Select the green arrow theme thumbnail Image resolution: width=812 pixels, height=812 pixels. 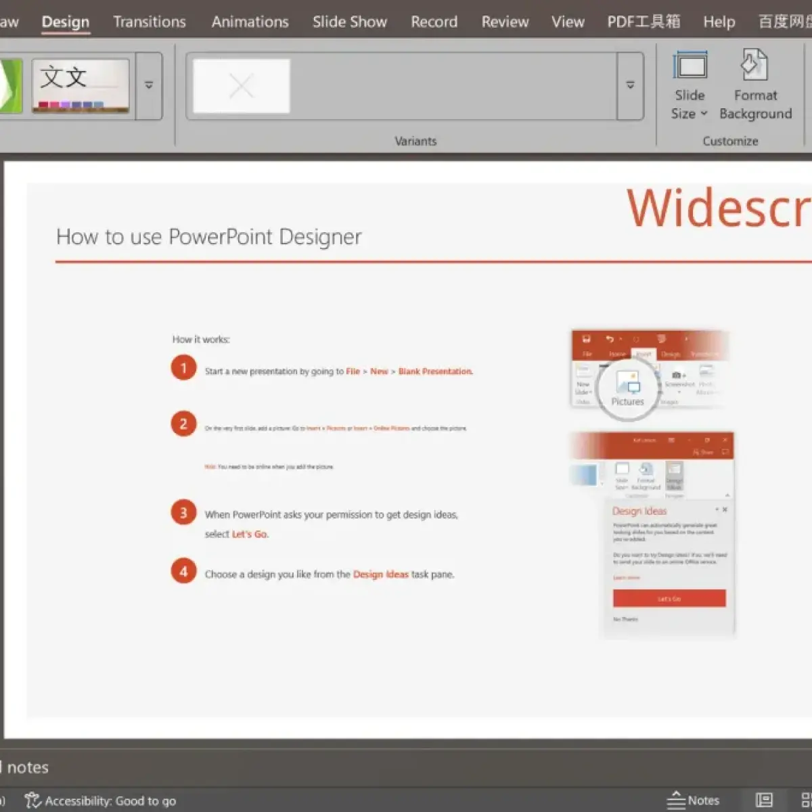(x=10, y=85)
